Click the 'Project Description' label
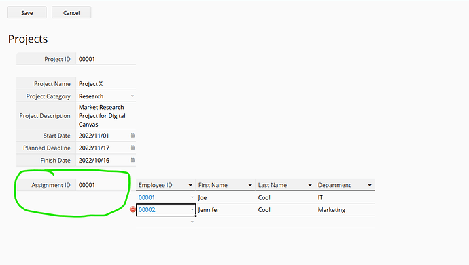This screenshot has width=469, height=265. coord(45,116)
